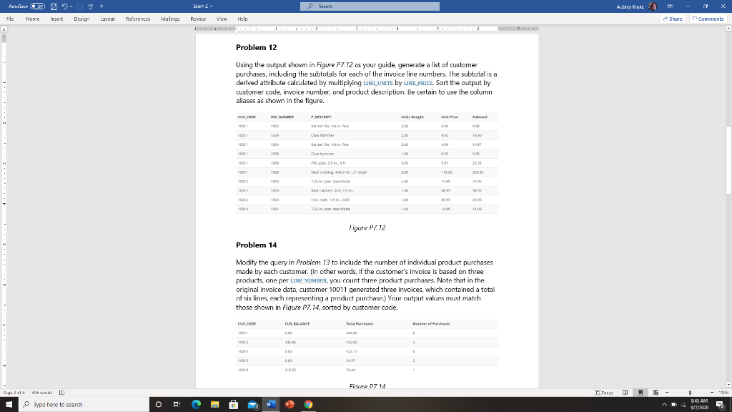Click the Ribbon Display Options icon
The image size is (732, 412).
pyautogui.click(x=671, y=6)
